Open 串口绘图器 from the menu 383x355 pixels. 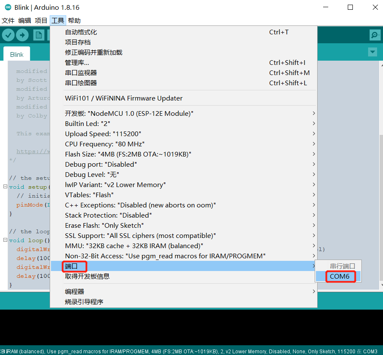(184, 83)
